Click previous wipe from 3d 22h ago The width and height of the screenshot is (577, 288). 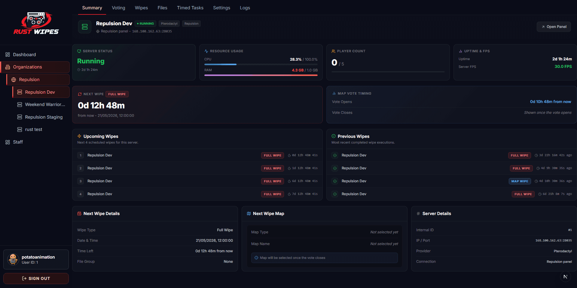(x=452, y=155)
